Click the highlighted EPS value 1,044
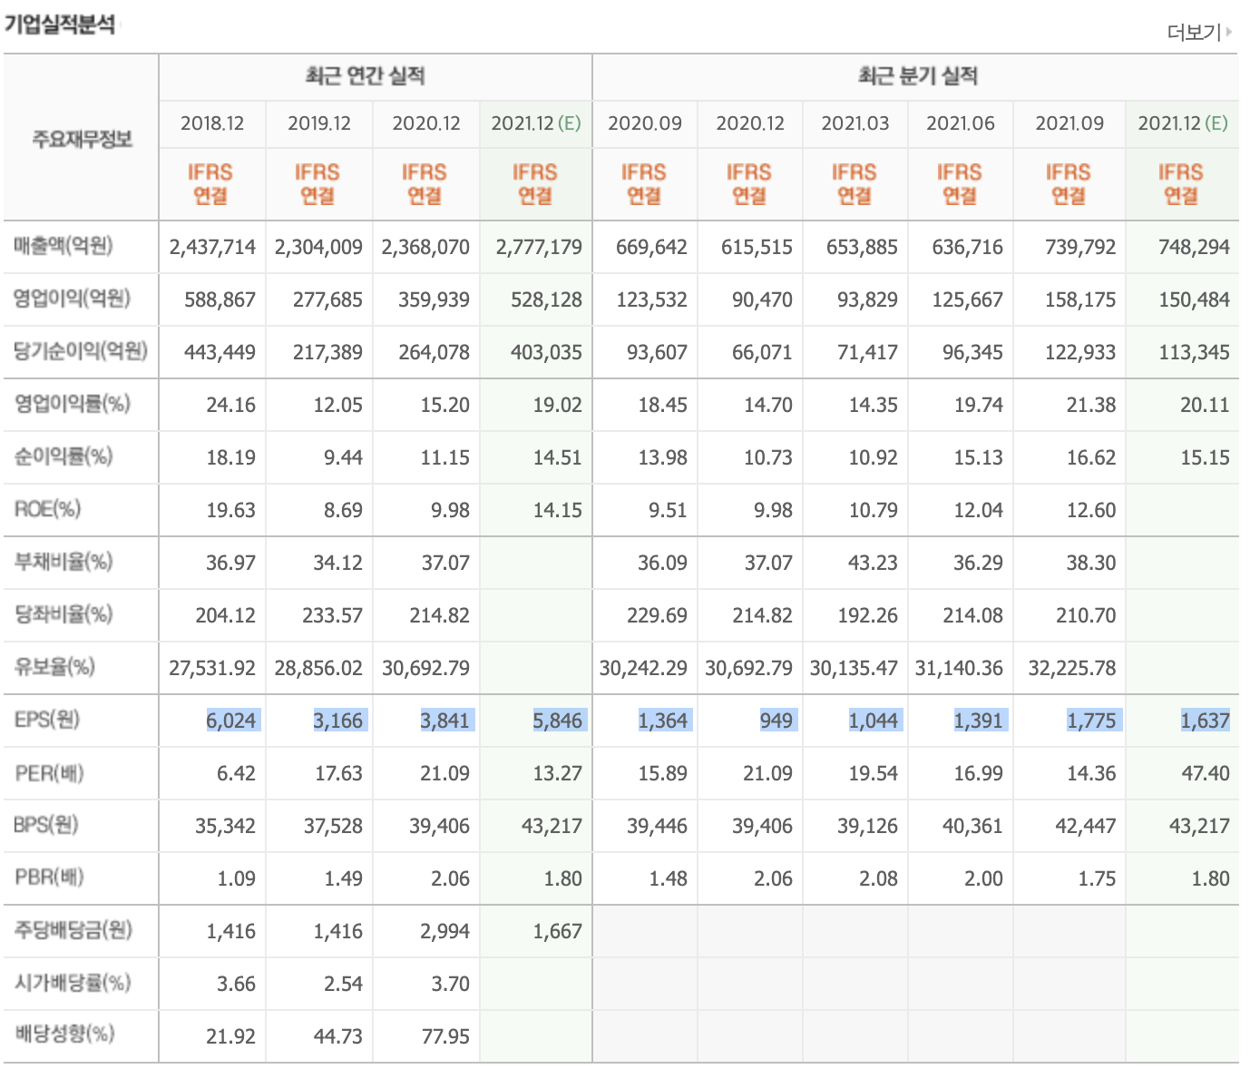This screenshot has width=1250, height=1069. click(x=874, y=721)
